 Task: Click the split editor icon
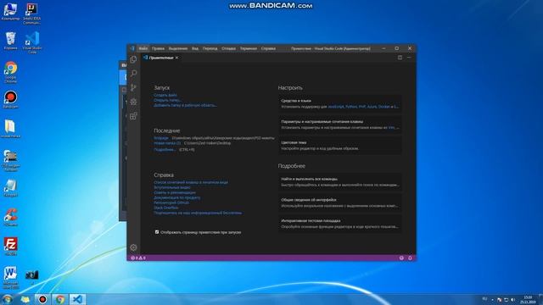(400, 58)
